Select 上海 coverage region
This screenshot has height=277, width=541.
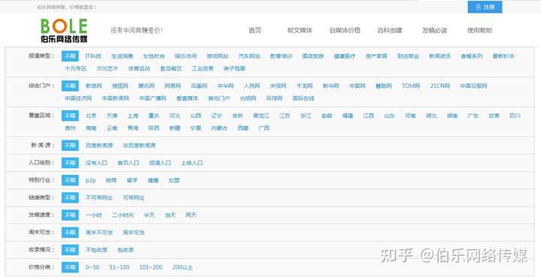pos(133,116)
